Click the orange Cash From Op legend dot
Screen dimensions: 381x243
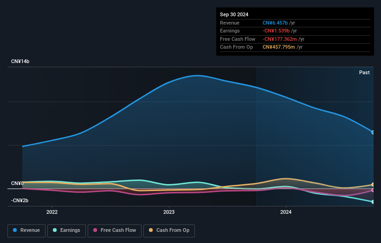coord(151,230)
